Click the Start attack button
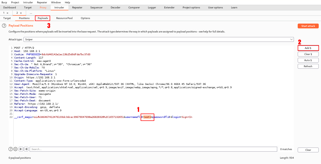Viewport: 321px width, 164px height. coord(308,26)
